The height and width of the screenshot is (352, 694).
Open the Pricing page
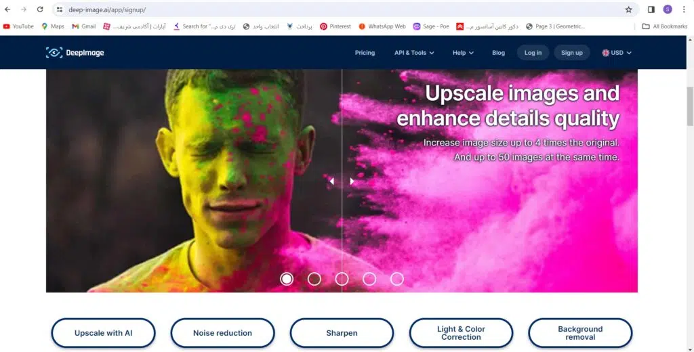[365, 53]
